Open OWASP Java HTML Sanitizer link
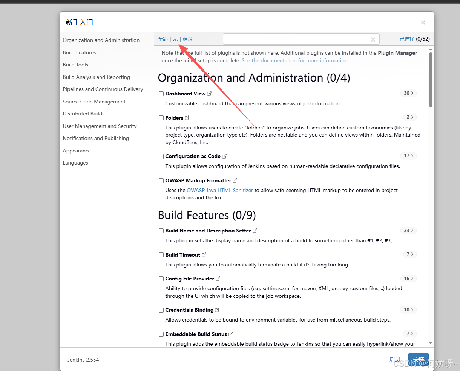The width and height of the screenshot is (460, 371). click(220, 190)
